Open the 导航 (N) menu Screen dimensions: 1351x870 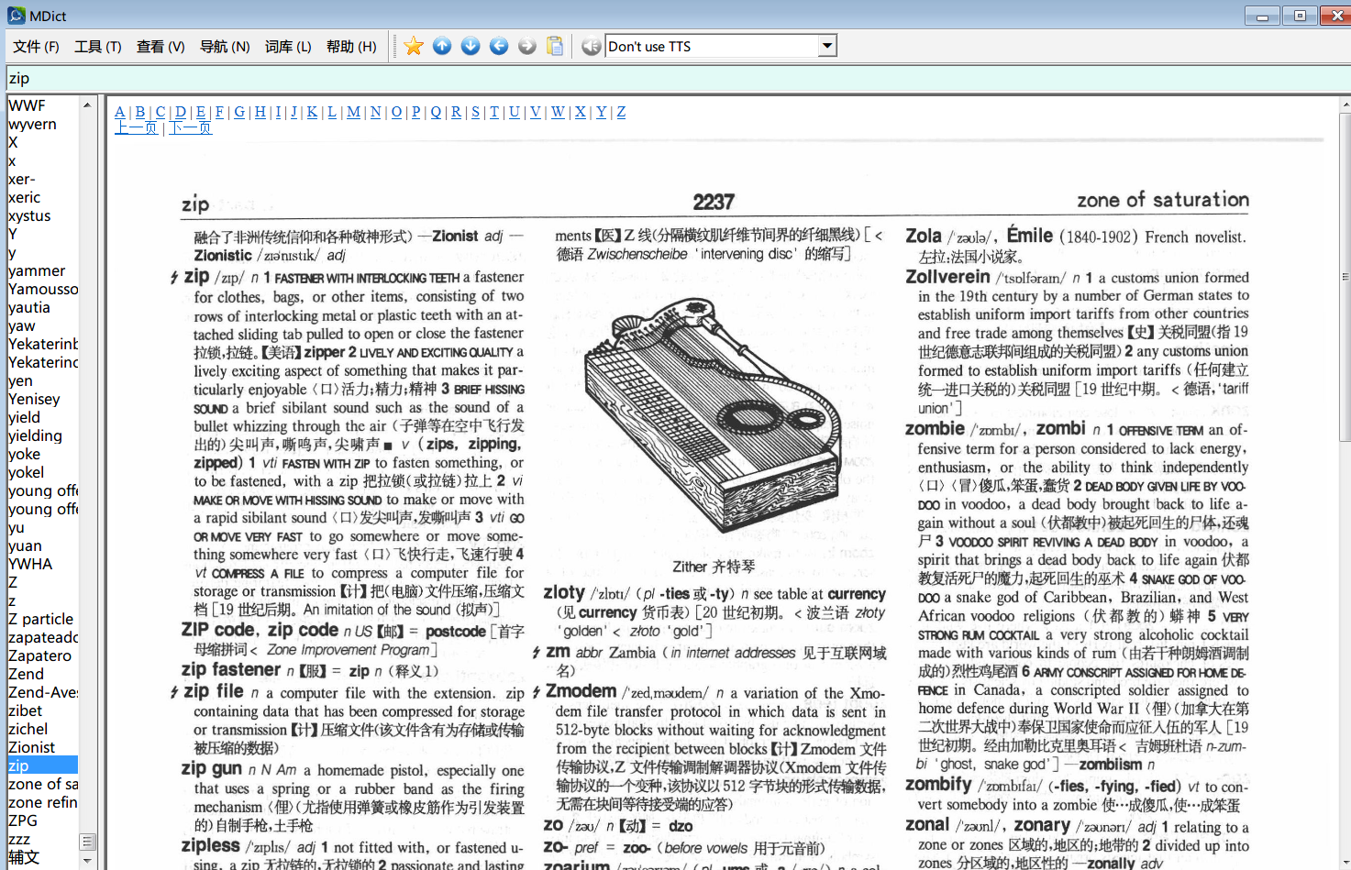225,47
